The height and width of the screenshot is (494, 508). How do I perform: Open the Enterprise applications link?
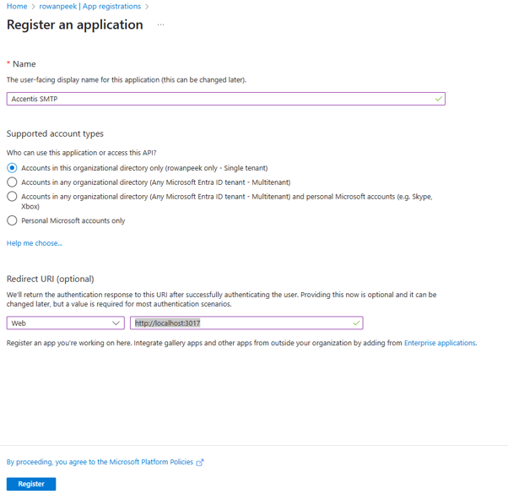(440, 343)
